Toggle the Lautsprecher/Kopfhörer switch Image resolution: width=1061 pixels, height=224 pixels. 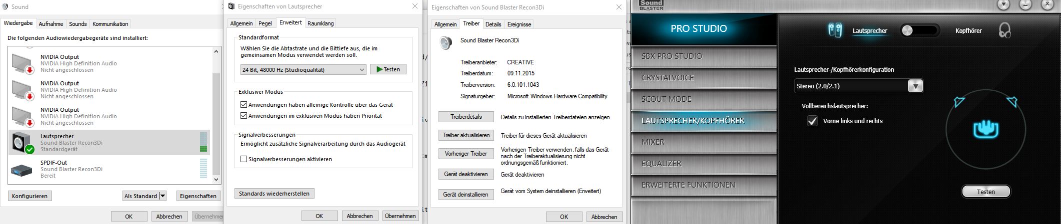pyautogui.click(x=919, y=30)
